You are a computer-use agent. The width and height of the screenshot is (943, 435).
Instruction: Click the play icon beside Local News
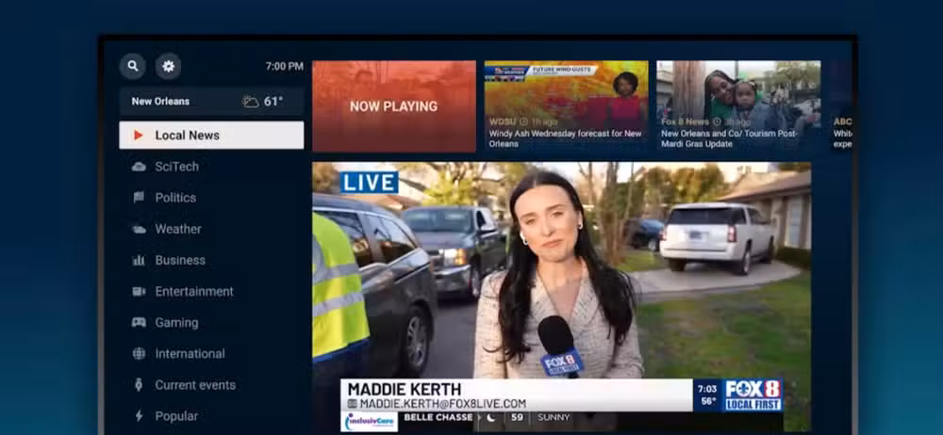(139, 136)
